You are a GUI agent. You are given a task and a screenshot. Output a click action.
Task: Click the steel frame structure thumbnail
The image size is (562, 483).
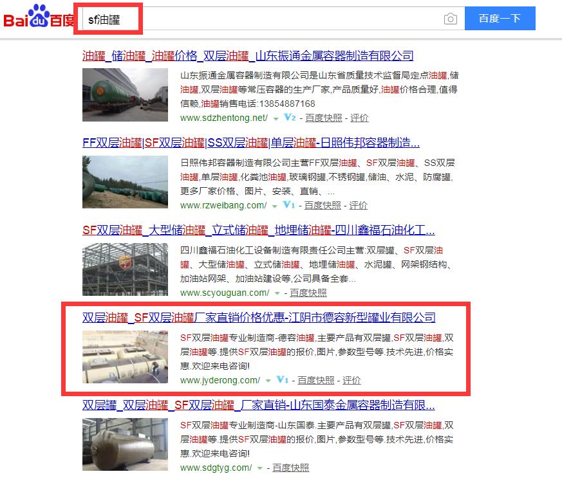125,269
